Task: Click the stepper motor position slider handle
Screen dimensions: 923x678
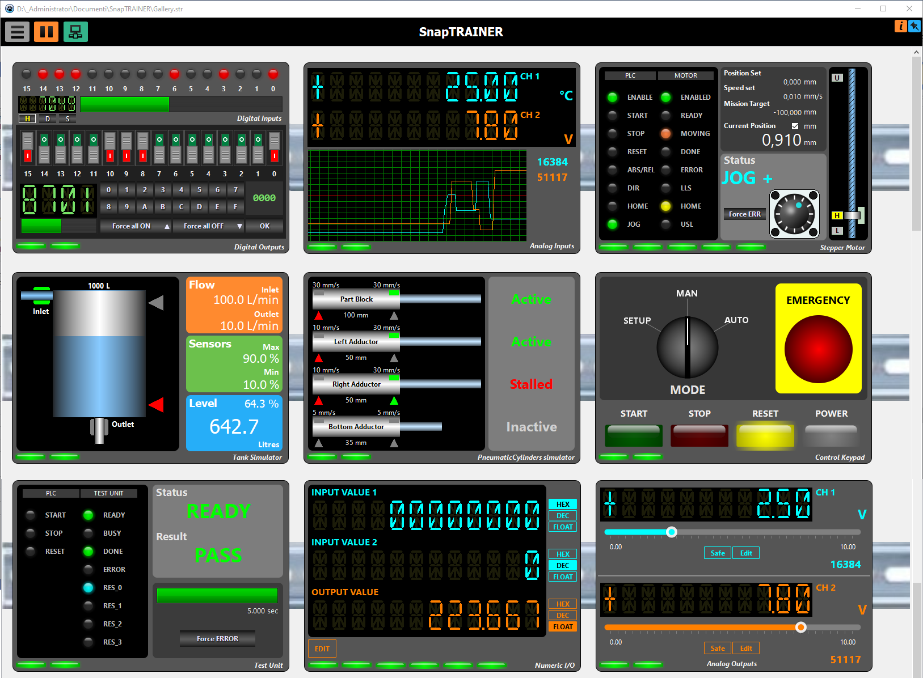Action: [x=854, y=215]
